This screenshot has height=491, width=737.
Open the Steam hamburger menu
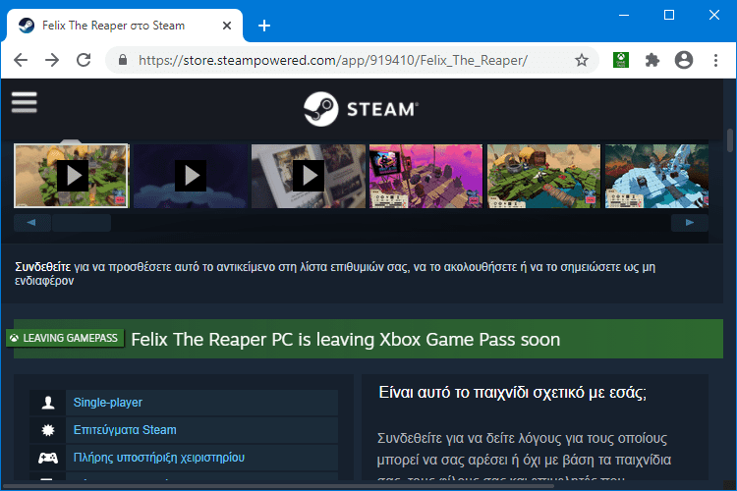click(x=24, y=102)
